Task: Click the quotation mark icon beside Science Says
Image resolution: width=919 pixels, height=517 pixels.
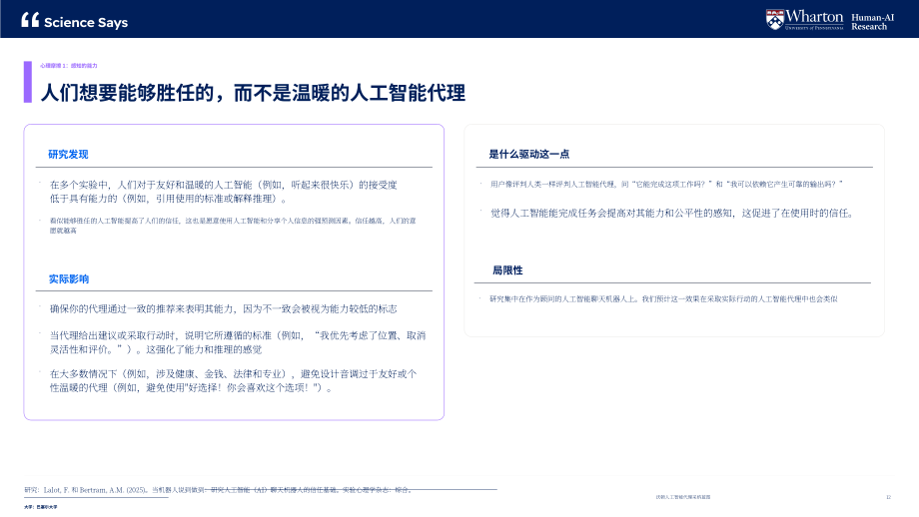Action: pyautogui.click(x=30, y=20)
